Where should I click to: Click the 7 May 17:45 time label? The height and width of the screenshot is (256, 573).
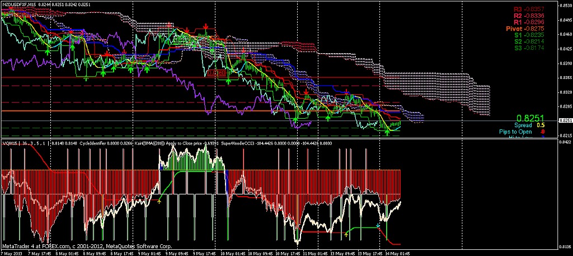[39, 253]
